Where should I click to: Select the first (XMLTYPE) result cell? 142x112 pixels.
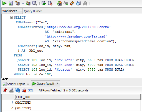click(x=77, y=103)
